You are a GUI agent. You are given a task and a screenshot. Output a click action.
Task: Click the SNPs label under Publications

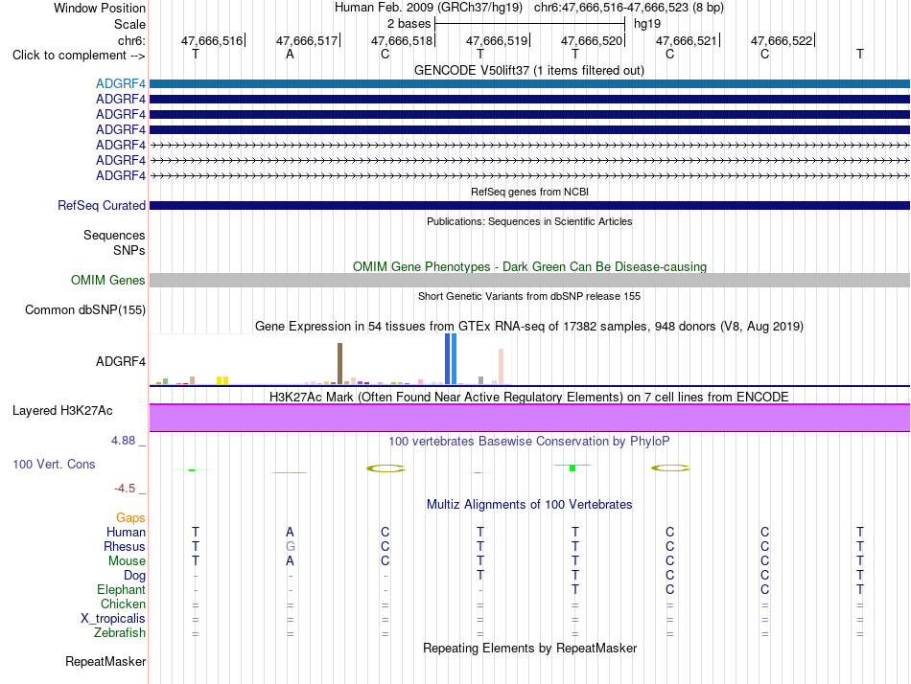129,250
